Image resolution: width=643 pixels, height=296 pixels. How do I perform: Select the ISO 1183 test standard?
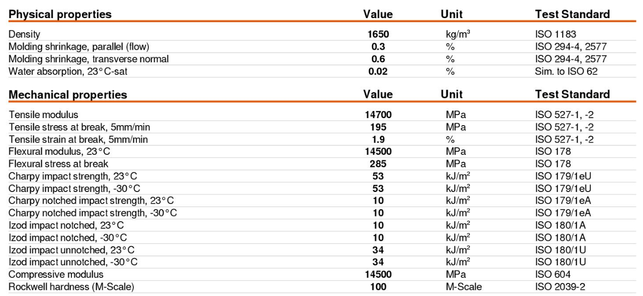555,35
